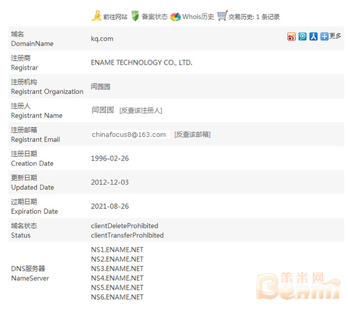Select the Registrant Name value 闫园园
Viewport: 348px width, 310px height.
(x=103, y=110)
